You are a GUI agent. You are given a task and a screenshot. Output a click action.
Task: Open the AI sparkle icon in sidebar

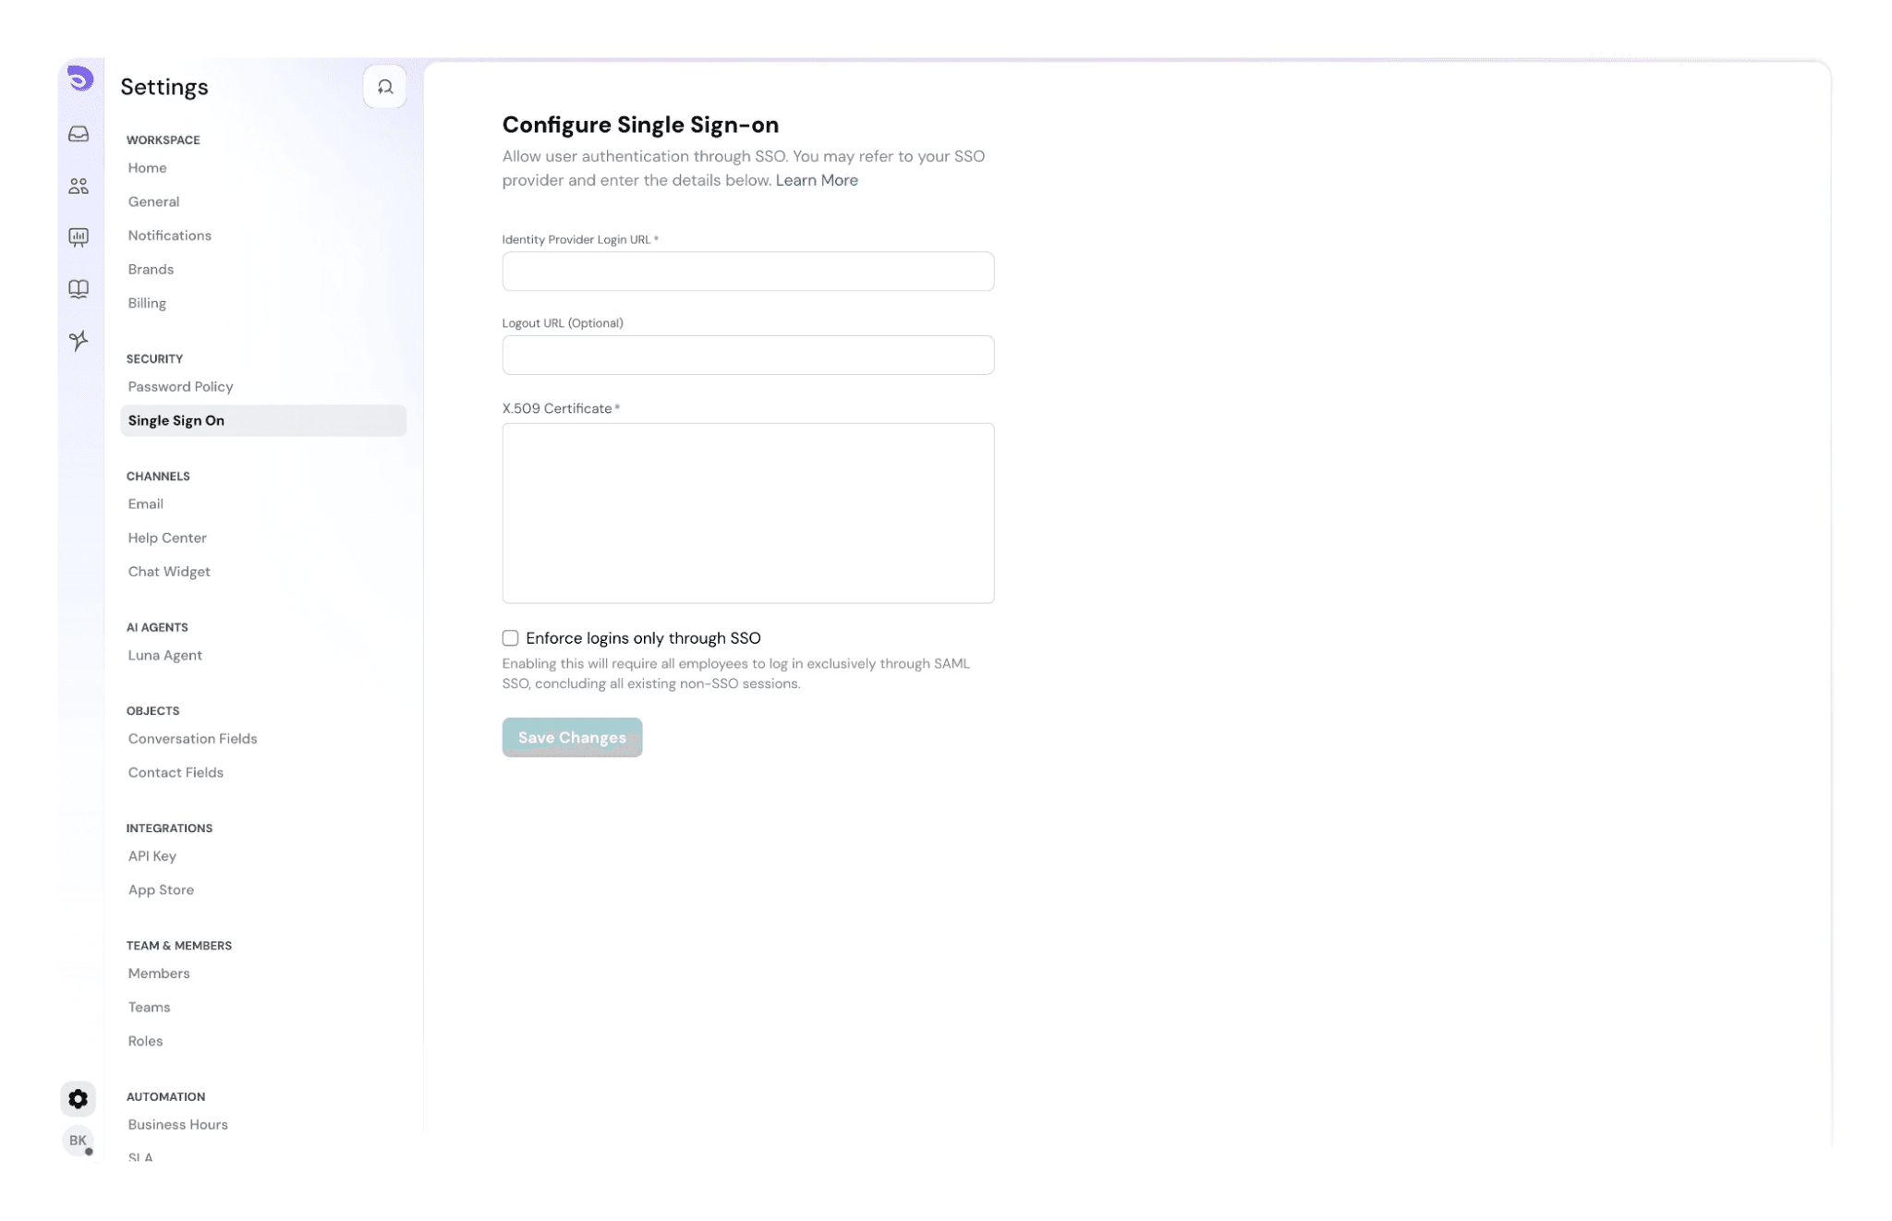point(79,341)
